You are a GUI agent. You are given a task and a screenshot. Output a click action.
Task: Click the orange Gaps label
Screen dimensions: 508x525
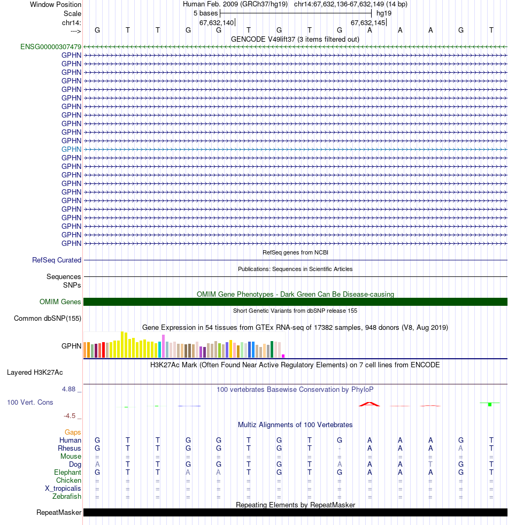[x=73, y=433]
